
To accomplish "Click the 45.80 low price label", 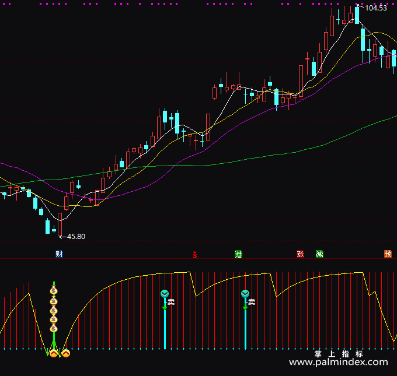I will click(76, 237).
